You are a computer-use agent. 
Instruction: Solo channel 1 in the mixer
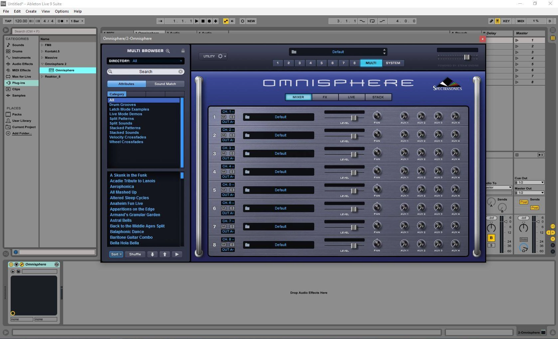[232, 117]
